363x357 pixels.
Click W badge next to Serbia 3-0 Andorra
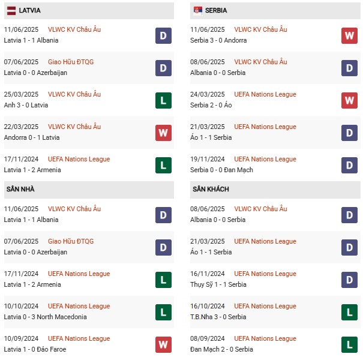pos(350,35)
